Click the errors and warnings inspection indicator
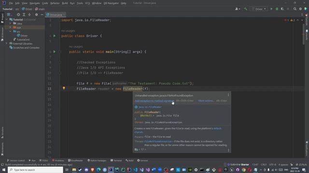Image resolution: width=309 pixels, height=173 pixels. pos(290,20)
